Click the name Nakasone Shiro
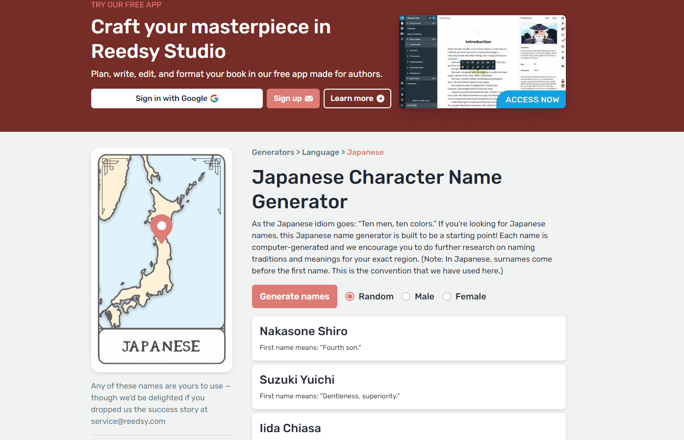Viewport: 684px width, 440px height. pos(304,331)
